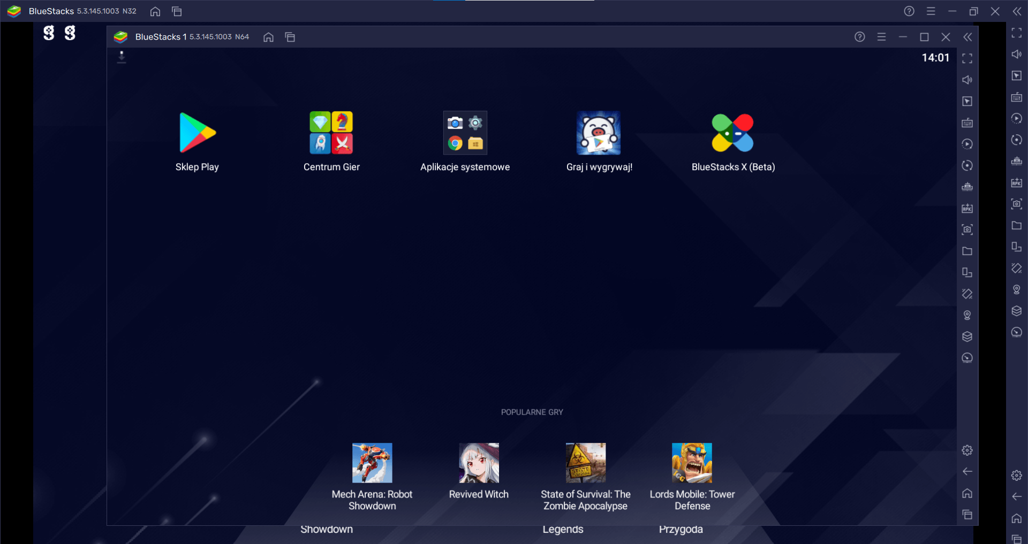
Task: Click sync operations icon in outer BlueStacks sidebar
Action: tap(1016, 140)
